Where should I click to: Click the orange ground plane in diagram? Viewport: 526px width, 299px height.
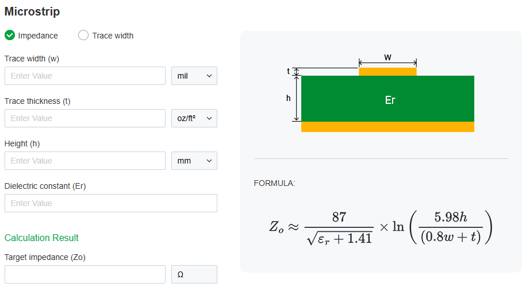(387, 127)
